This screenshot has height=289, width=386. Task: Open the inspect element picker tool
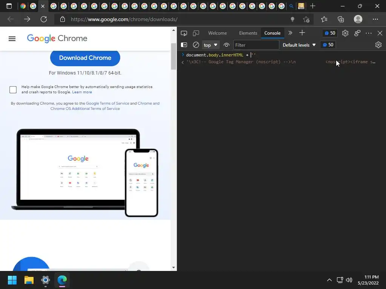[184, 33]
